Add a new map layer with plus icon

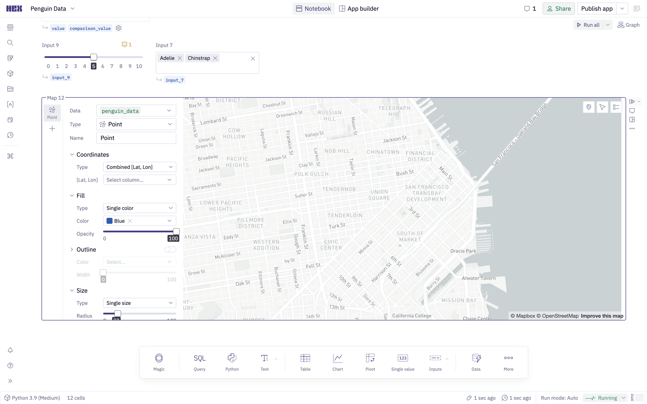52,129
